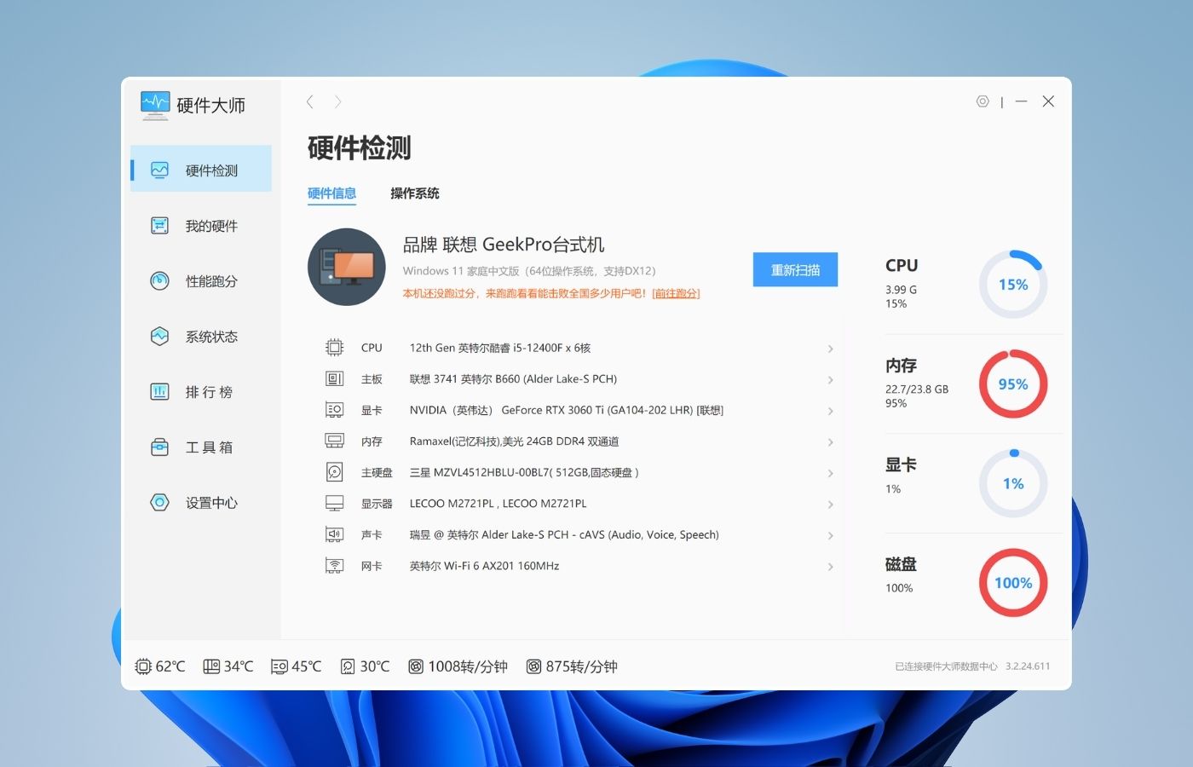Expand the 显卡 RTX 3060 Ti row chevron

tap(830, 411)
